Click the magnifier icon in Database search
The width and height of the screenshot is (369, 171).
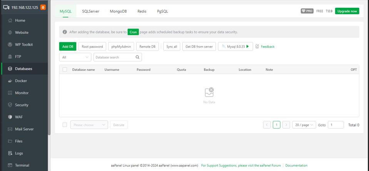click(138, 57)
